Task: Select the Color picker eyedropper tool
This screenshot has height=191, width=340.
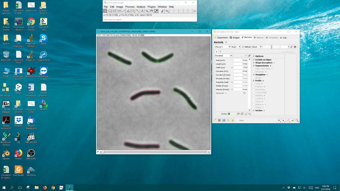Action: coord(156,11)
